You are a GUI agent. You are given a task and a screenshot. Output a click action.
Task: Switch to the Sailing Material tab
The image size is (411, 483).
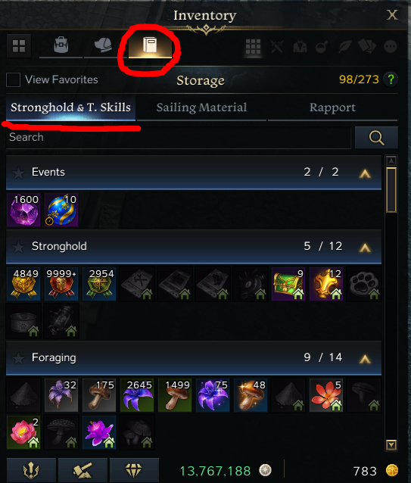point(201,108)
